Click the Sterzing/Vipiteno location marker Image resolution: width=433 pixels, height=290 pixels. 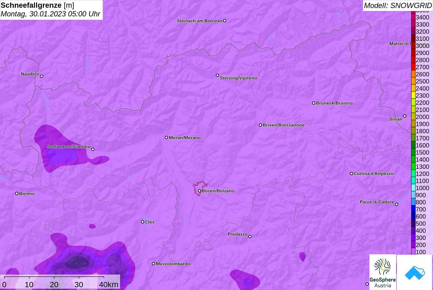[217, 75]
